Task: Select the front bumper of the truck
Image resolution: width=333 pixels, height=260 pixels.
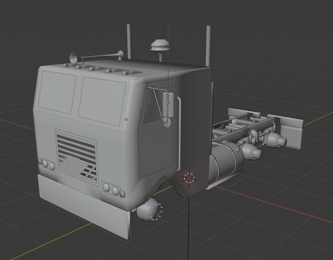Action: (x=85, y=206)
